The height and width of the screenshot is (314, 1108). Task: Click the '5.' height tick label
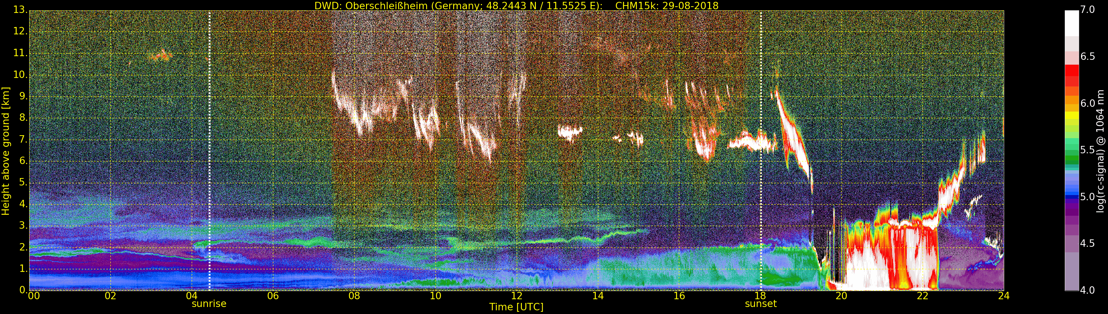coord(23,182)
